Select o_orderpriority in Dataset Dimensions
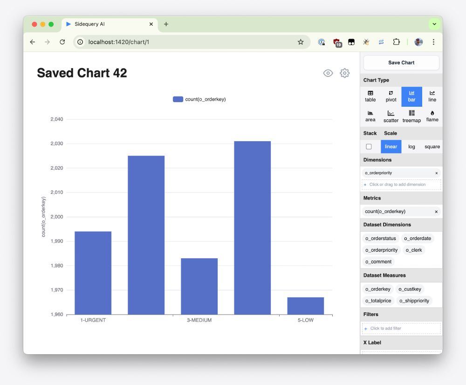This screenshot has width=466, height=385. tap(381, 250)
